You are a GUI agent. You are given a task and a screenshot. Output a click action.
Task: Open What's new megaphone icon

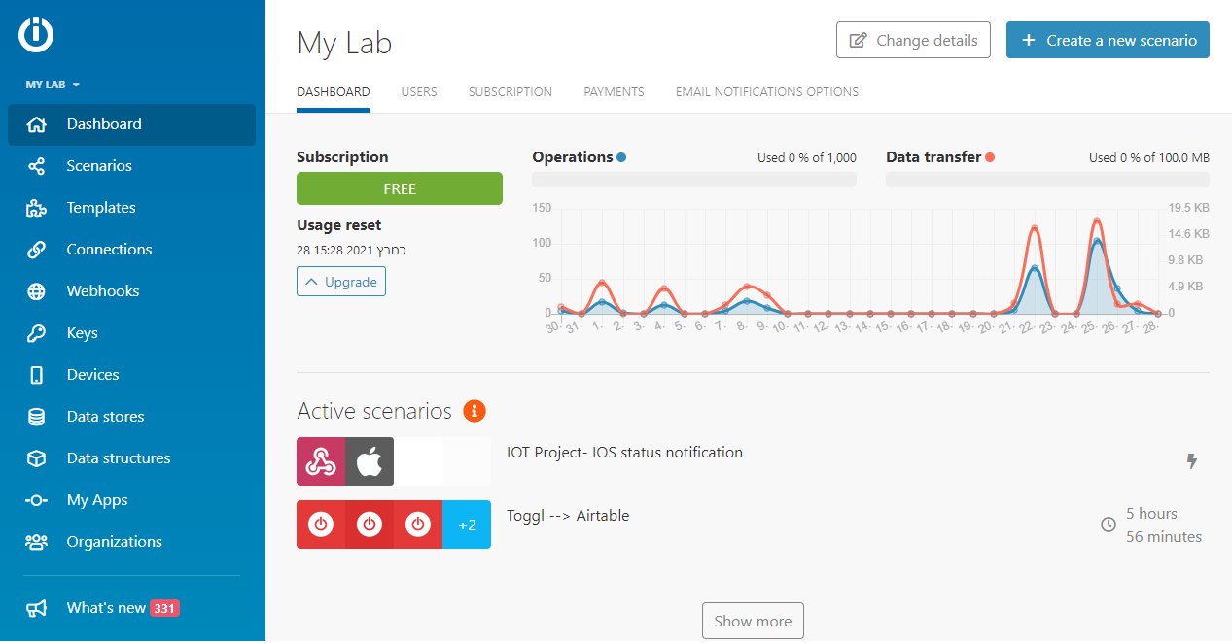pyautogui.click(x=37, y=608)
